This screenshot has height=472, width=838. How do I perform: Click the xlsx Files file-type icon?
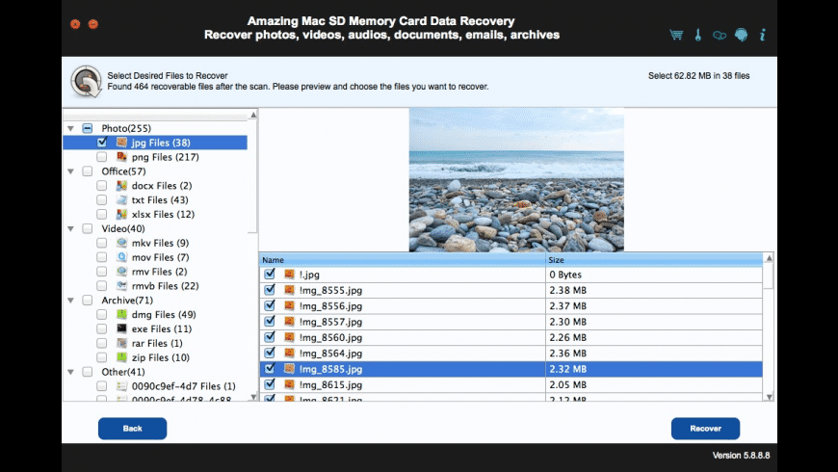tap(122, 214)
